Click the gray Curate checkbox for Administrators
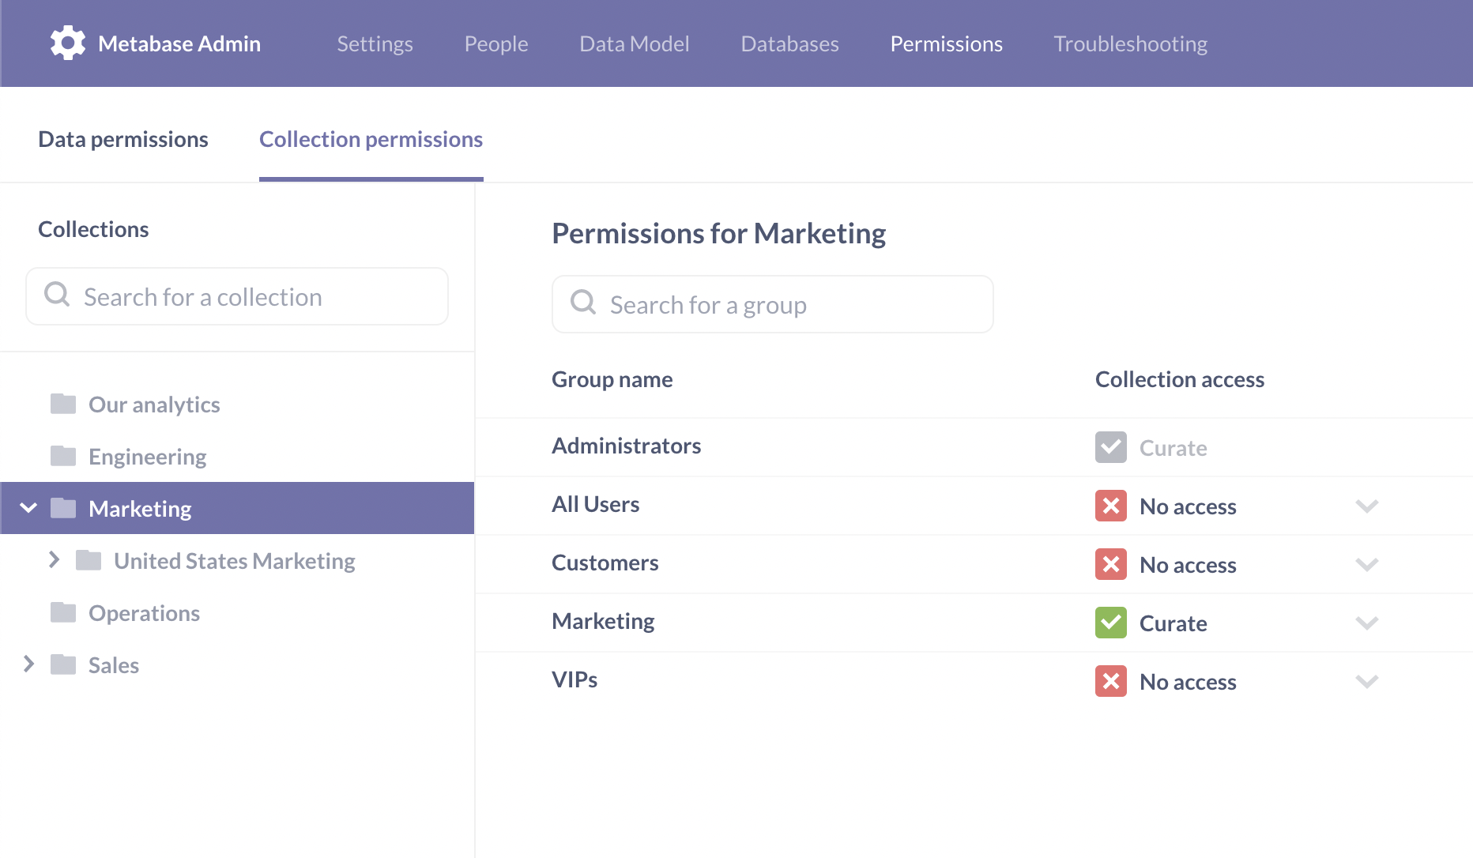This screenshot has width=1473, height=858. [1111, 446]
